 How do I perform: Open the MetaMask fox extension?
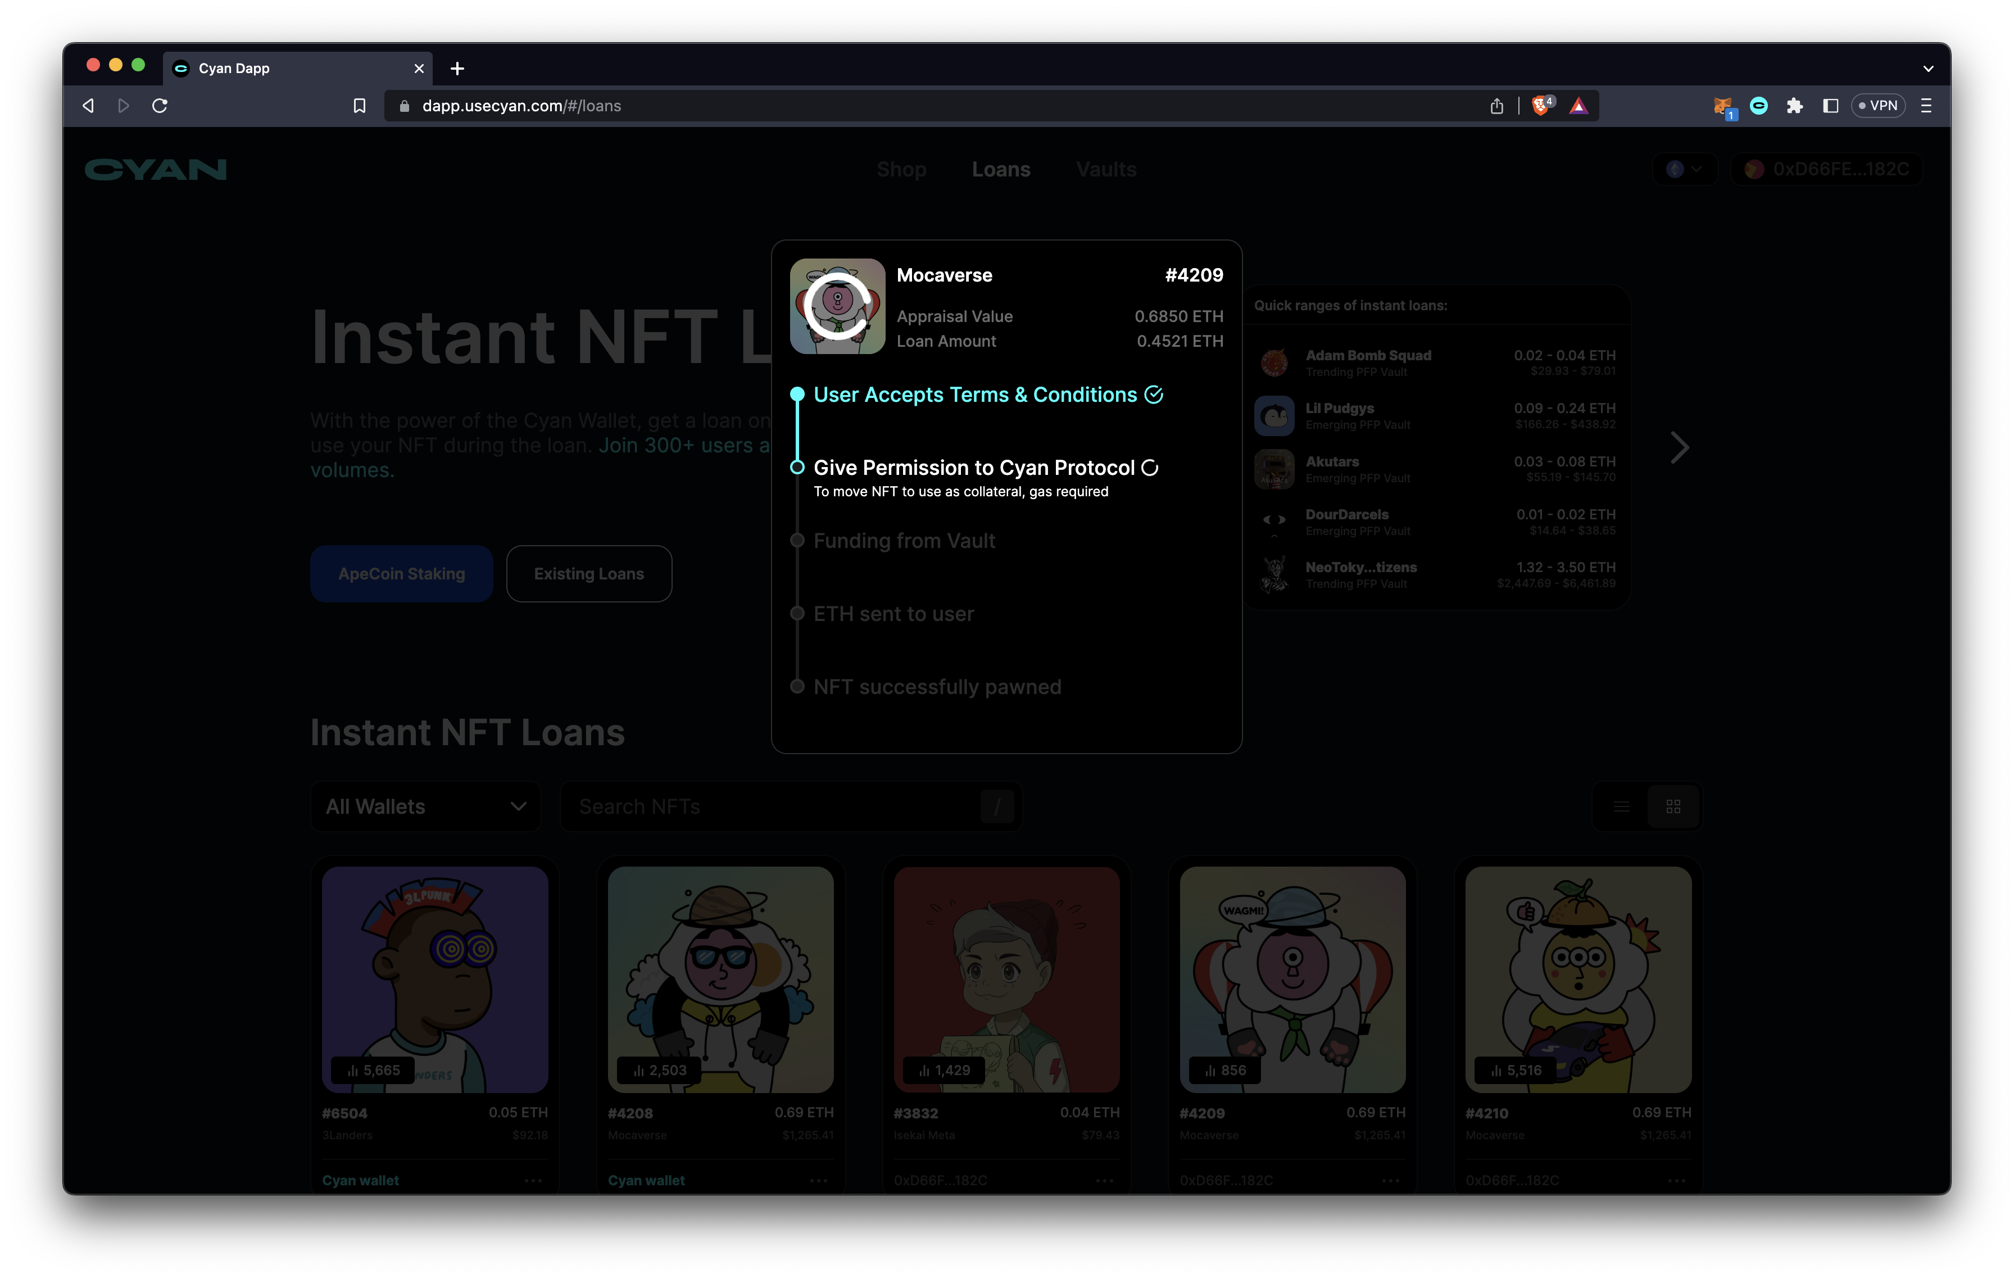tap(1722, 106)
